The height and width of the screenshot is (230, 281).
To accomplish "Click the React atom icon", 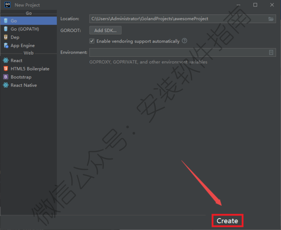I will click(6, 60).
